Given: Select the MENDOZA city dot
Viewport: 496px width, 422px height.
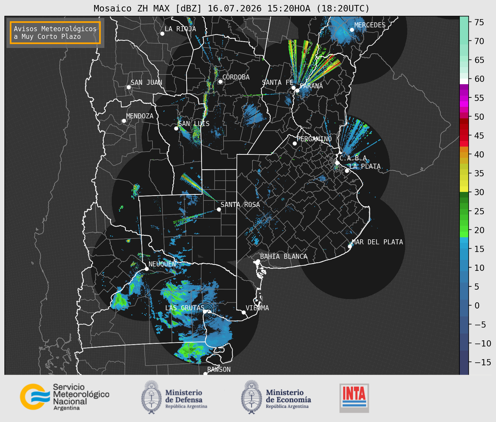Looking at the screenshot, I should click(124, 121).
